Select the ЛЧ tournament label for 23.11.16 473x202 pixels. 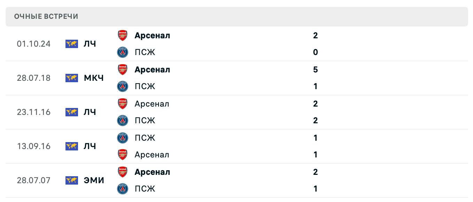tap(90, 112)
